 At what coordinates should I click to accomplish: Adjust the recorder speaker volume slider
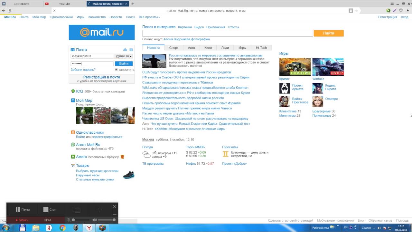point(107,220)
